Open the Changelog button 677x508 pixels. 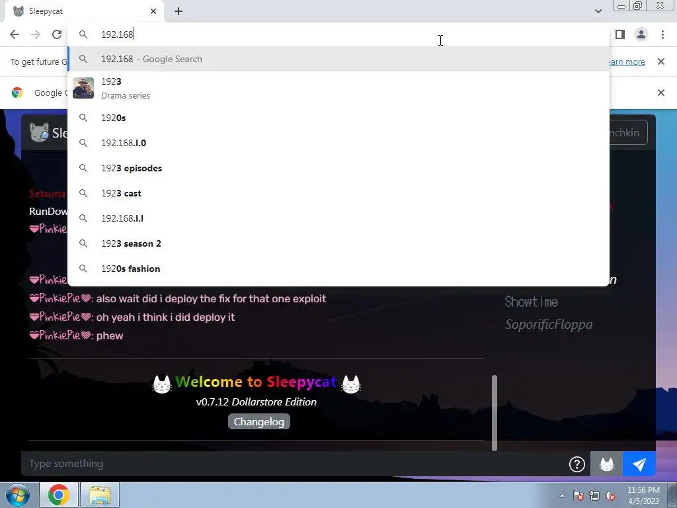[259, 421]
